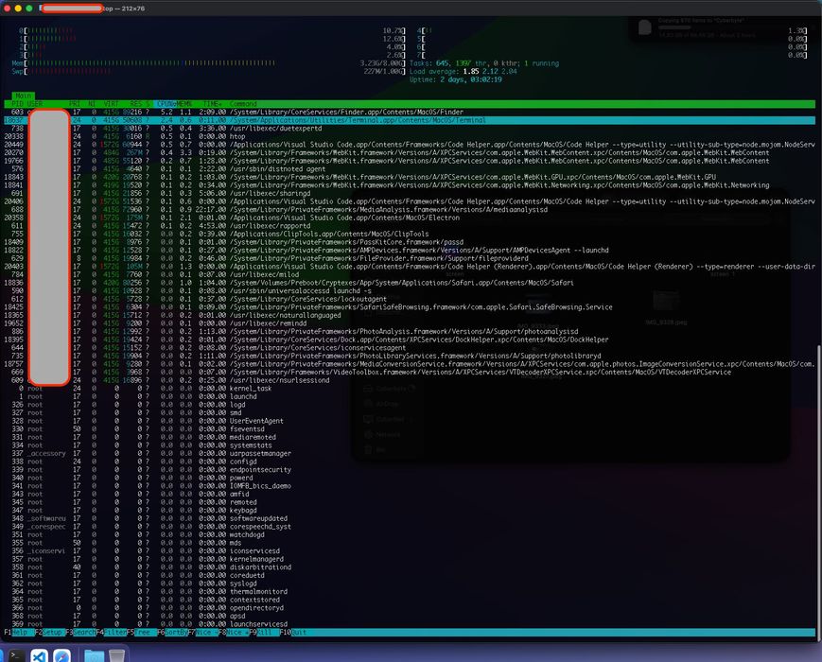Screen dimensions: 822x662
Task: Select the AMPDevicesAgent process row
Action: (x=410, y=250)
